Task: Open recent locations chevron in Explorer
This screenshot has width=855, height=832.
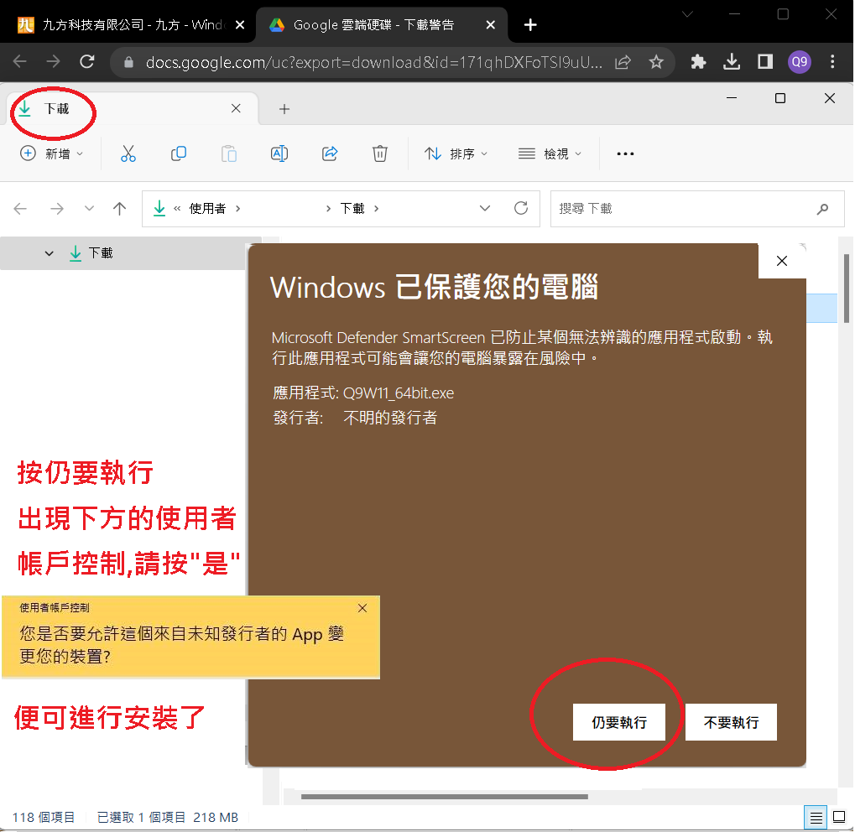Action: click(90, 208)
